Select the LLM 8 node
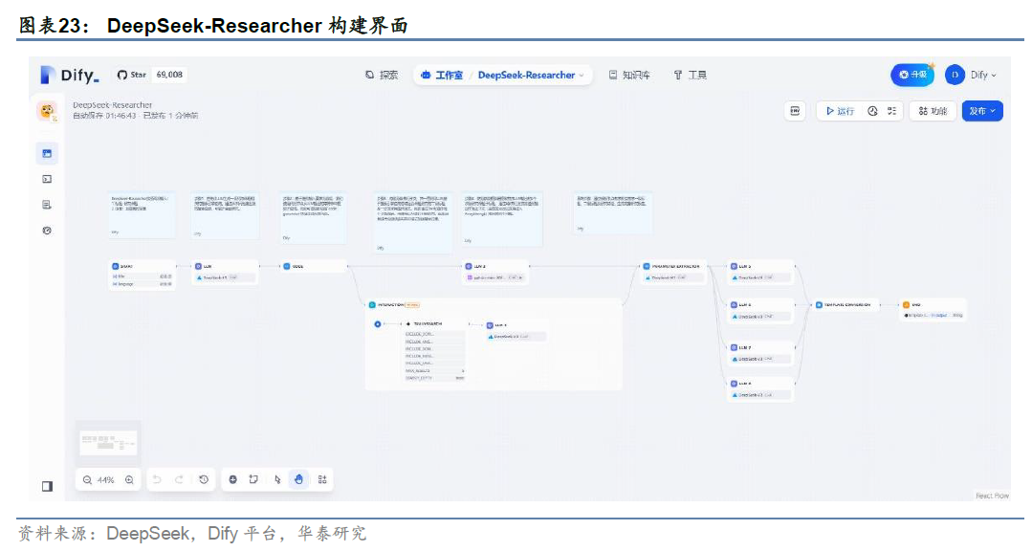Image resolution: width=1032 pixels, height=552 pixels. pyautogui.click(x=760, y=389)
